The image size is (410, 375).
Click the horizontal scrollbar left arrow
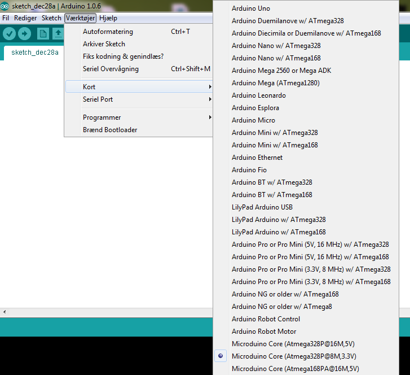tap(5, 312)
